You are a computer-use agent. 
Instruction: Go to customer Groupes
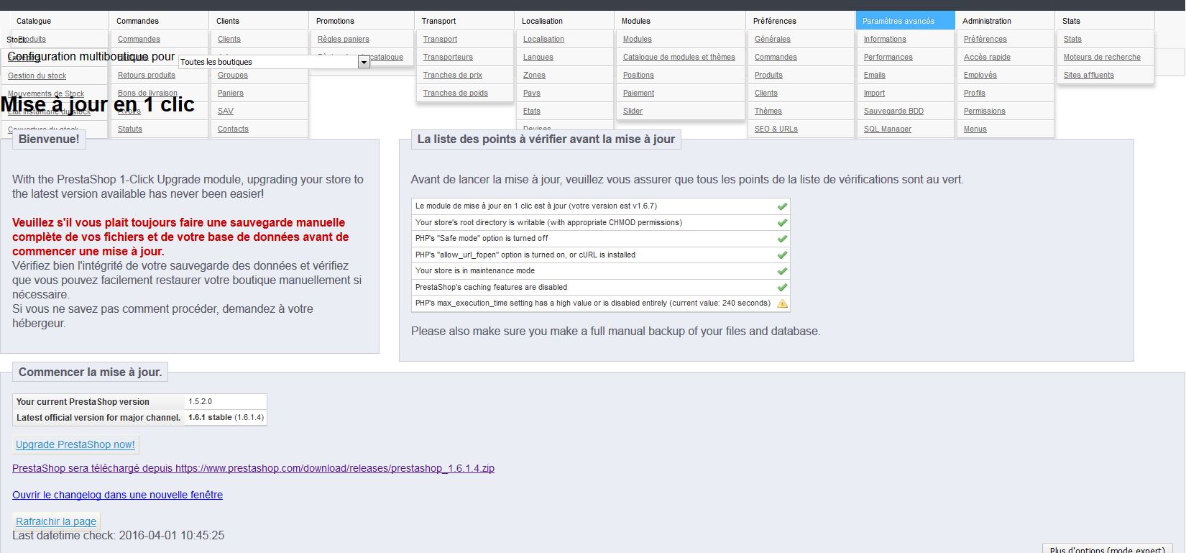coord(233,75)
